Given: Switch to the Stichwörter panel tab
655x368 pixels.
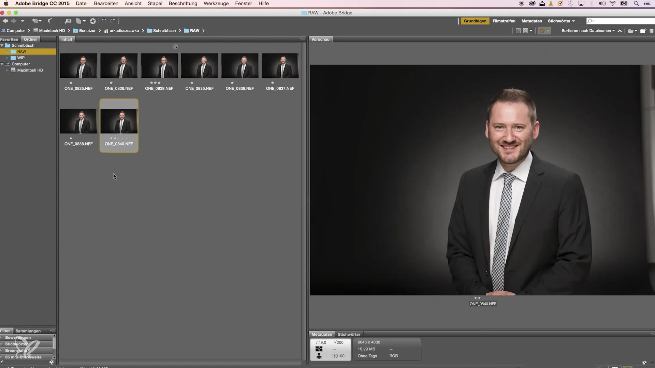Looking at the screenshot, I should (349, 335).
